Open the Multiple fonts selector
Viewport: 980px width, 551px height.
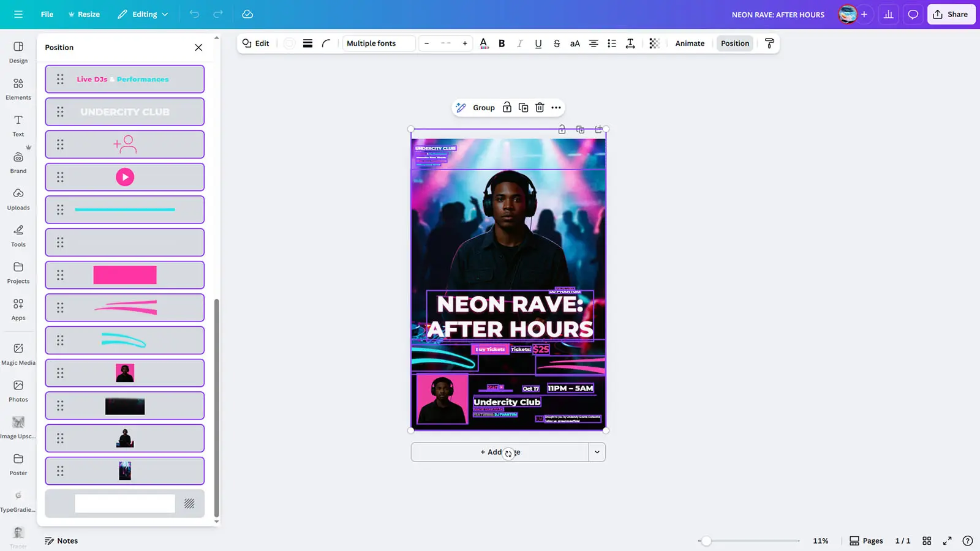click(x=379, y=43)
